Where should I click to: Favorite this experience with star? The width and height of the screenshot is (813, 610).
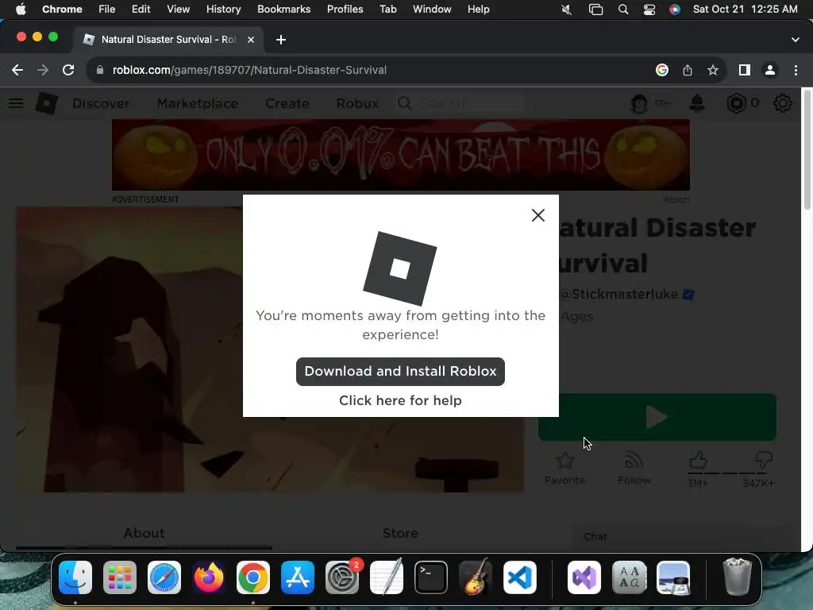pos(564,468)
